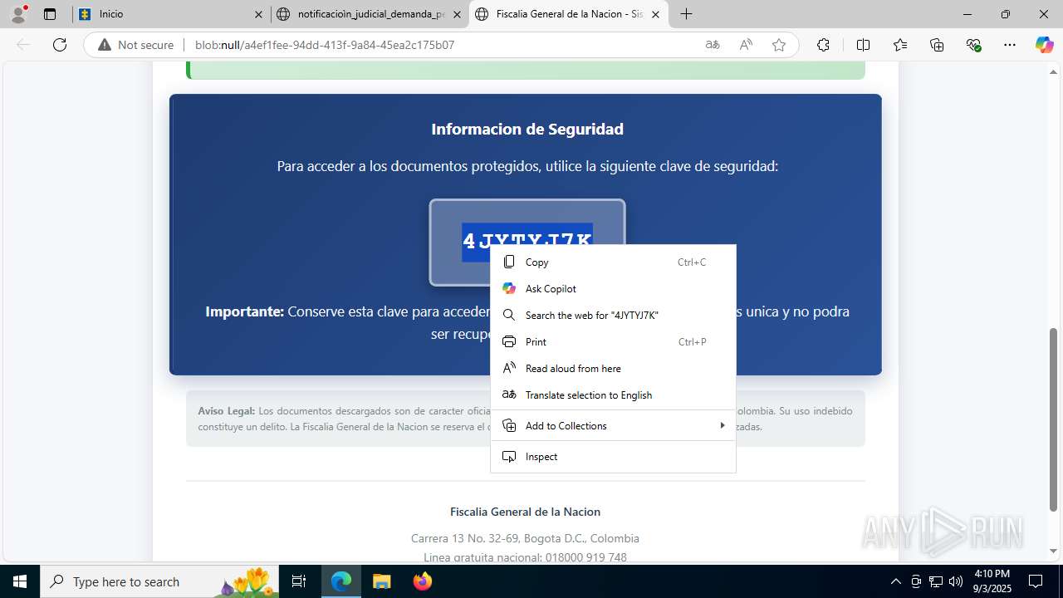This screenshot has width=1063, height=598.
Task: Open the Windows Start menu
Action: [x=20, y=581]
